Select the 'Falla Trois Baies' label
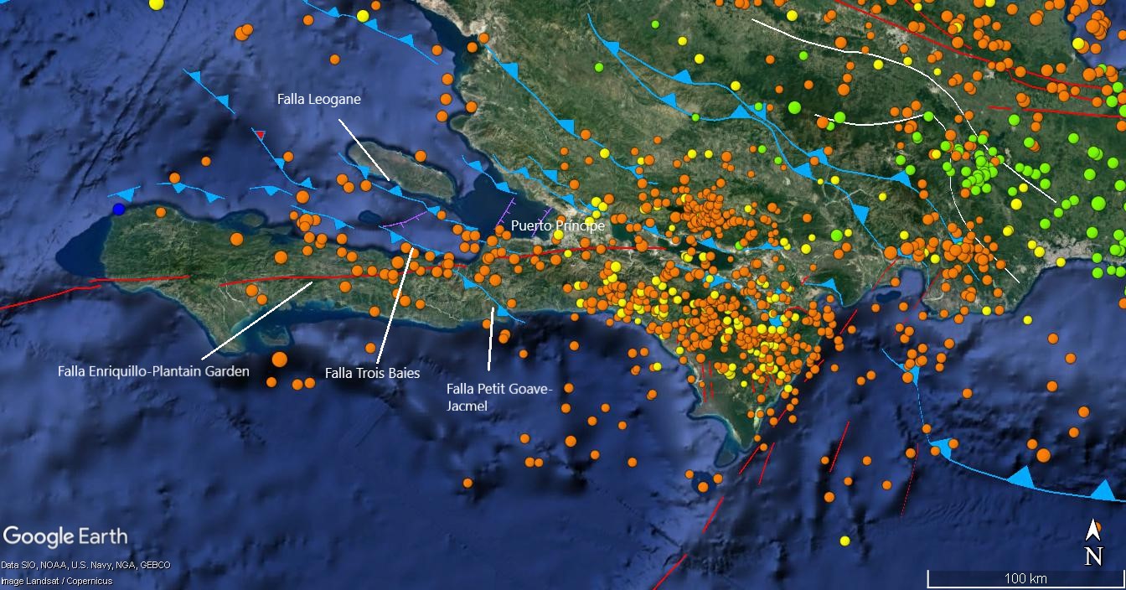This screenshot has width=1126, height=590. (372, 374)
